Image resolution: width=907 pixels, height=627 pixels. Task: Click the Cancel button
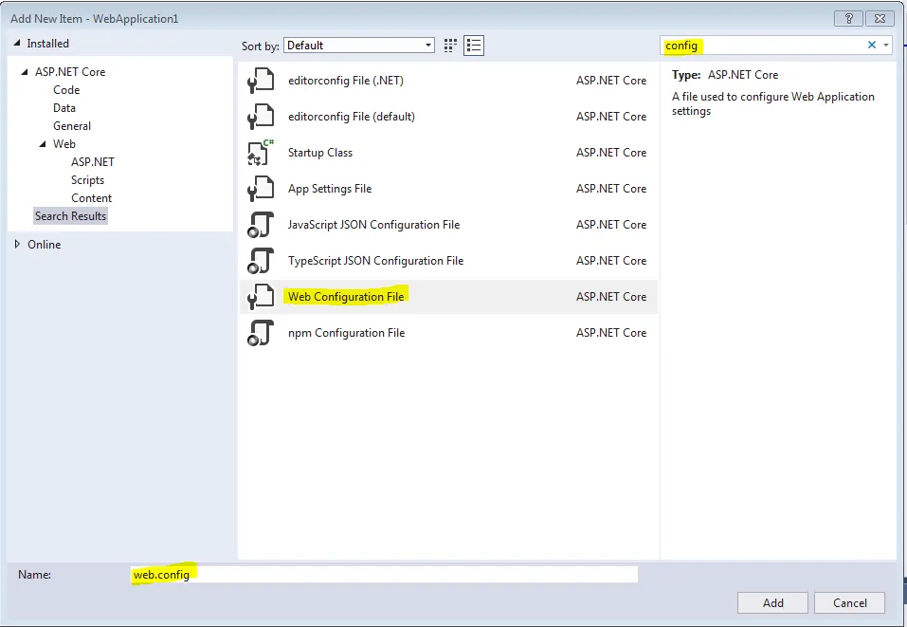coord(849,602)
